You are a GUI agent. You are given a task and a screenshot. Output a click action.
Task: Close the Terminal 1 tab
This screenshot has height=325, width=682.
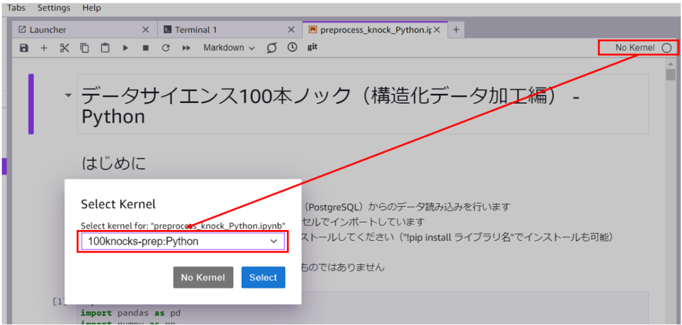click(292, 30)
